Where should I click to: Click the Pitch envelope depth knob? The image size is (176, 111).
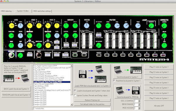point(87,26)
